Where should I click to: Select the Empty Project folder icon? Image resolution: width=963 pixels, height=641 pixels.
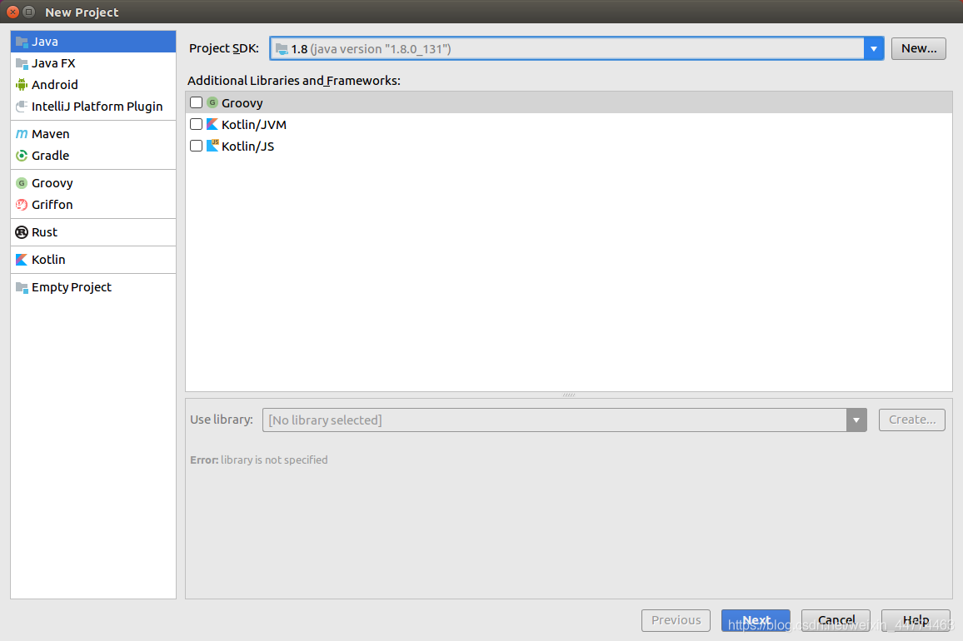(22, 287)
